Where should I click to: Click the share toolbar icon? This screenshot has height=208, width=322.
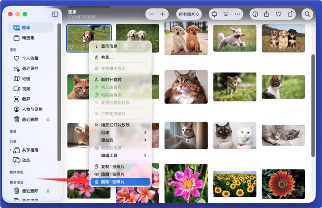pos(267,14)
